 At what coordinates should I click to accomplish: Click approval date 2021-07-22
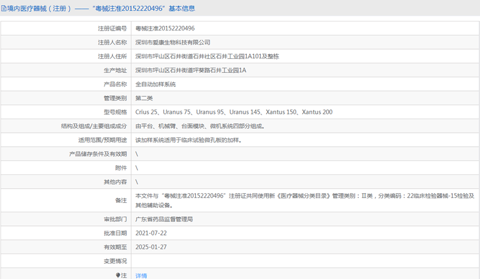pyautogui.click(x=151, y=233)
